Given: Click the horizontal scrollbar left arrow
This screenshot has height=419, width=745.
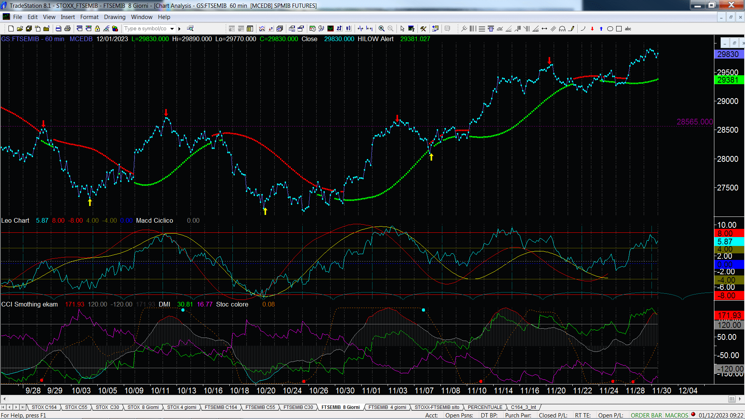Looking at the screenshot, I should tap(4, 399).
